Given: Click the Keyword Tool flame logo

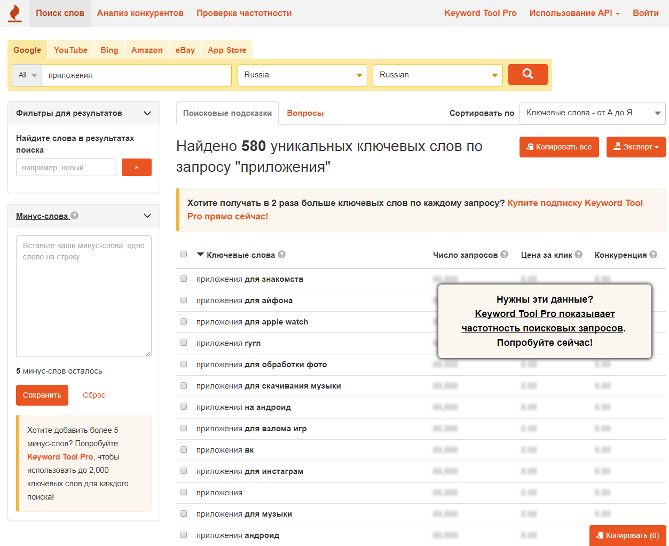Looking at the screenshot, I should point(14,13).
